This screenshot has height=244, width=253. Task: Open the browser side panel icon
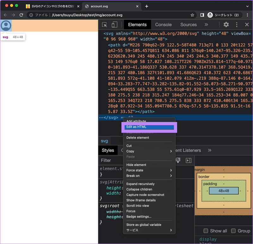click(202, 15)
